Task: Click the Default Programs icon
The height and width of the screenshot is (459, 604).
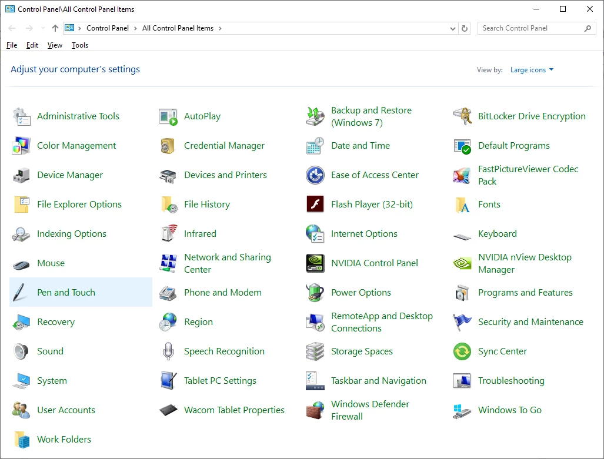Action: [x=462, y=146]
